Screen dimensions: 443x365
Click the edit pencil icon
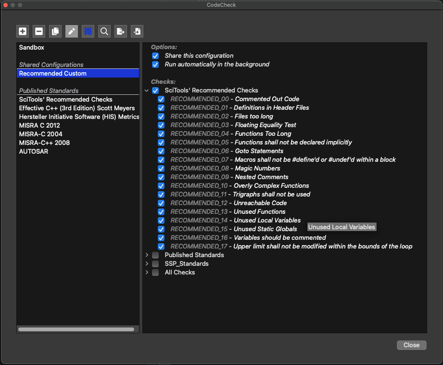coord(72,31)
